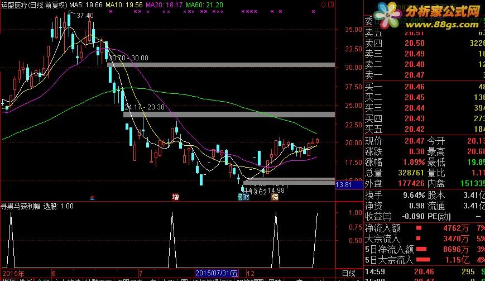The image size is (485, 281).
Task: Click the 选股: 1.00 value
Action: pos(59,206)
